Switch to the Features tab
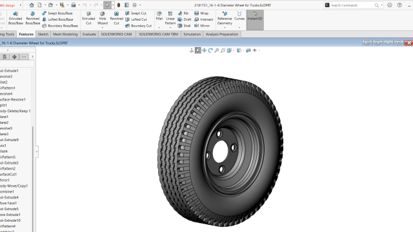 click(26, 34)
